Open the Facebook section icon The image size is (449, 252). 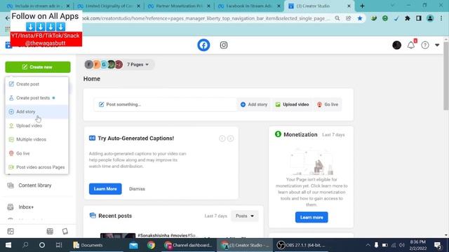[x=203, y=45]
